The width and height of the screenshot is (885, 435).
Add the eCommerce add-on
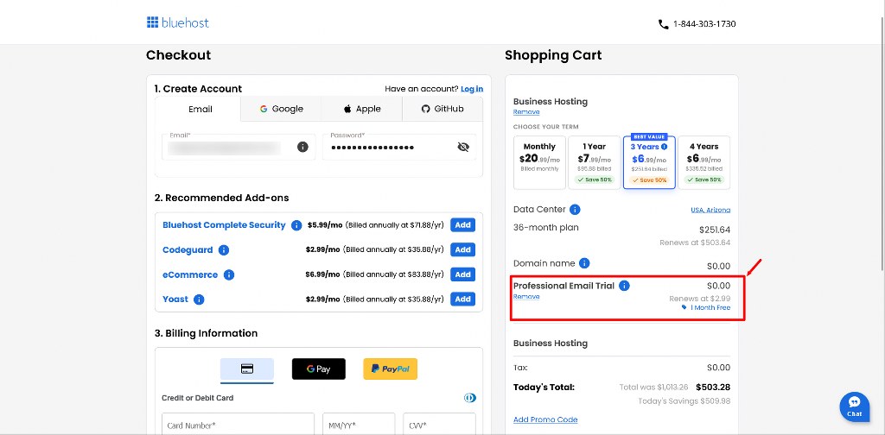click(463, 274)
